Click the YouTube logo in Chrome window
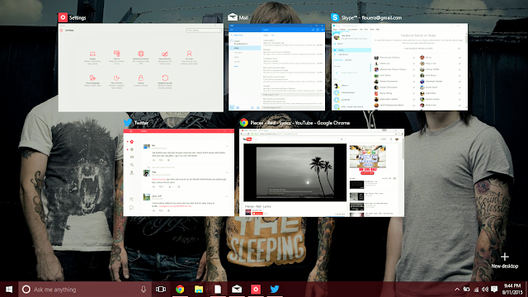The height and width of the screenshot is (297, 528). click(247, 139)
